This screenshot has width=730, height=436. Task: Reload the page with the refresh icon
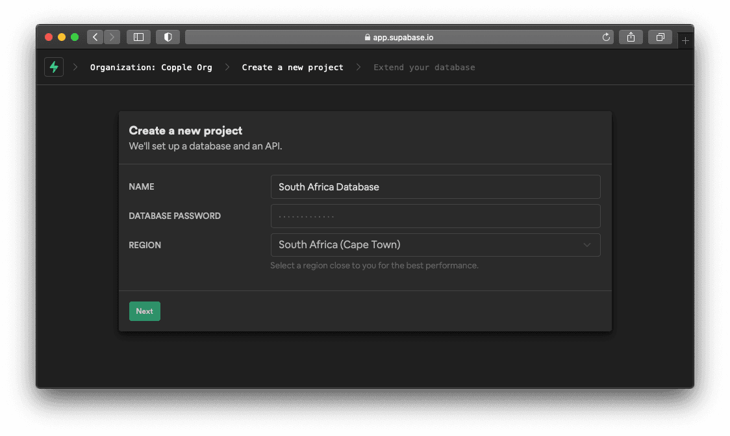[606, 37]
